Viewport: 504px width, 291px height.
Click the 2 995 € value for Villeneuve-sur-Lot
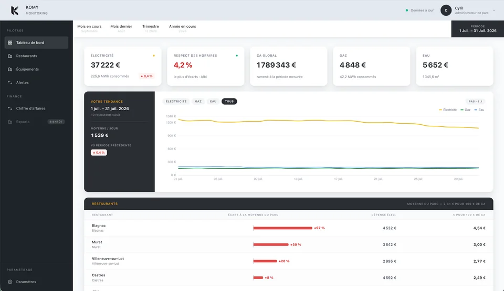click(389, 261)
